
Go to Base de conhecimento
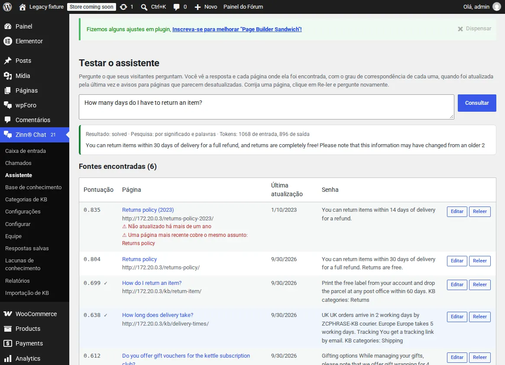tap(33, 187)
